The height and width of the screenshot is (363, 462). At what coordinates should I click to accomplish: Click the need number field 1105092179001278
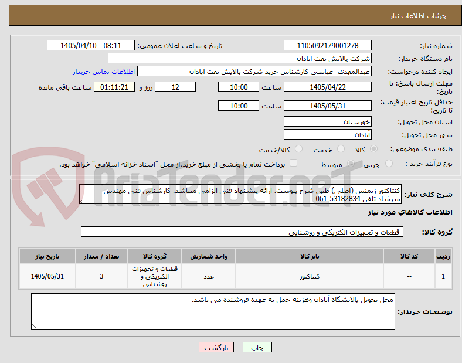(327, 46)
